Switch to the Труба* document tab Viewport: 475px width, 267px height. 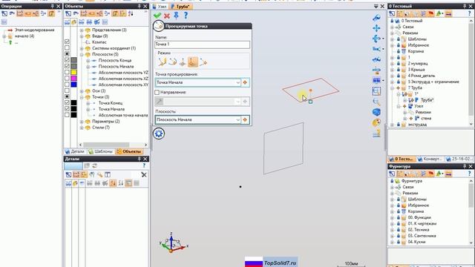point(180,7)
